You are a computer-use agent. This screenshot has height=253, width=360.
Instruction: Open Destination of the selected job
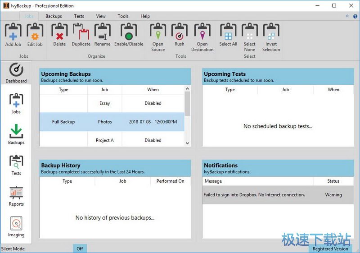coord(202,37)
